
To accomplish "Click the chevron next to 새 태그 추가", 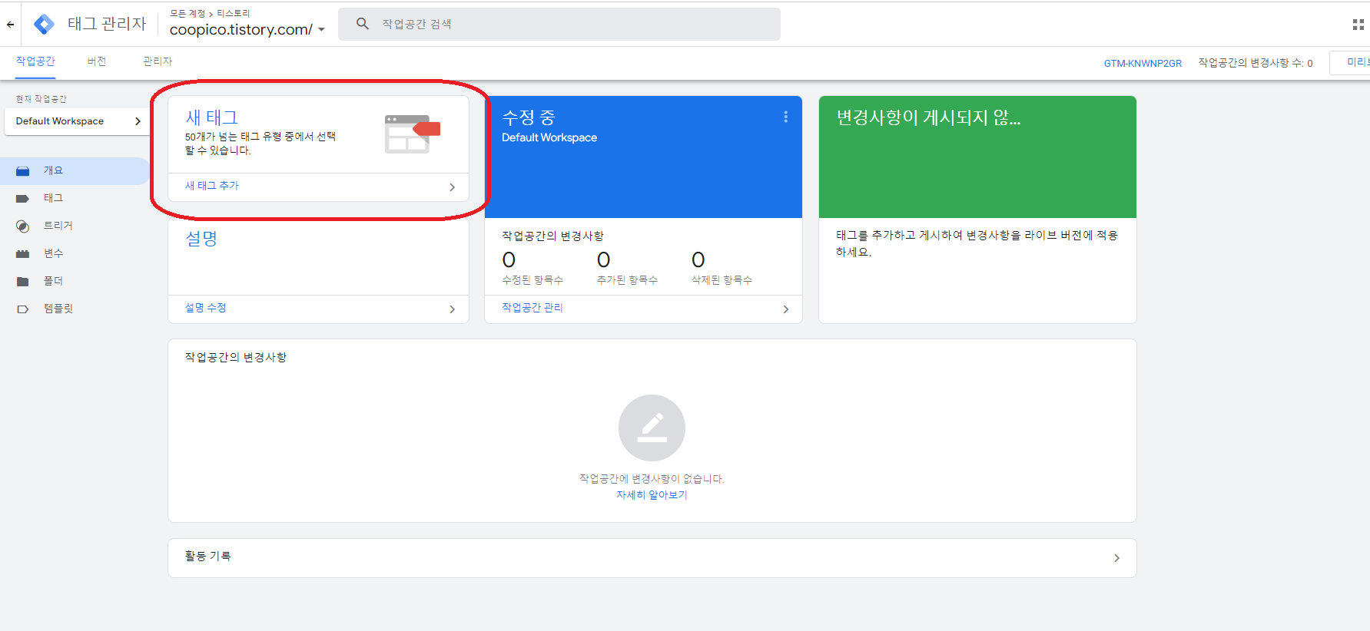I will [452, 187].
